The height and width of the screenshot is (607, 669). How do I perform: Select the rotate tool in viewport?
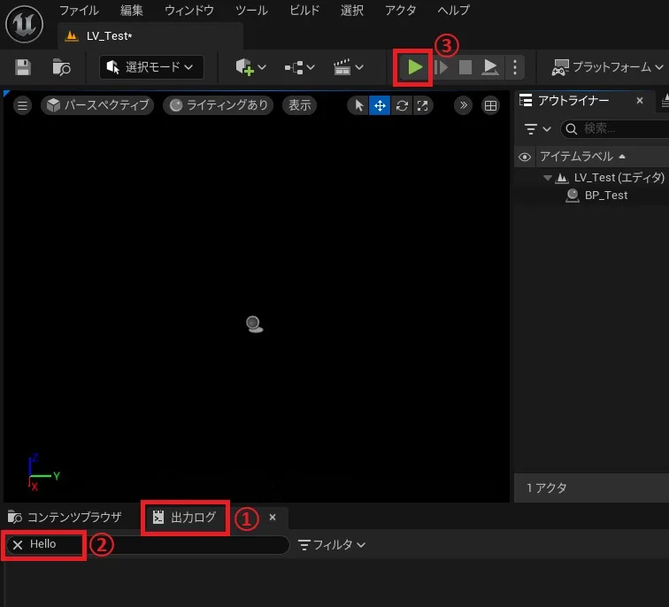pos(402,105)
